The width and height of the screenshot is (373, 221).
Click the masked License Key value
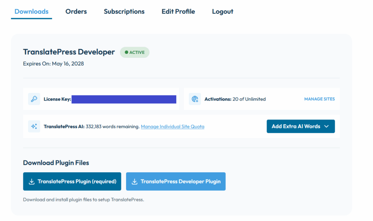[x=124, y=99]
